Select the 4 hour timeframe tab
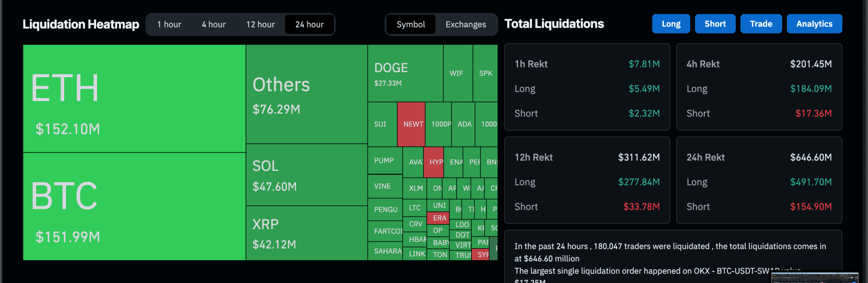Viewport: 868px width, 283px height. [x=214, y=24]
